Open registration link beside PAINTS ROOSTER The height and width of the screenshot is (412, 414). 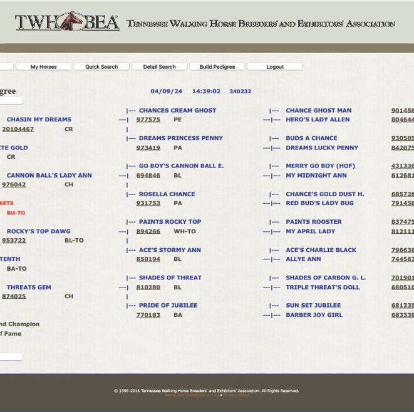(403, 222)
